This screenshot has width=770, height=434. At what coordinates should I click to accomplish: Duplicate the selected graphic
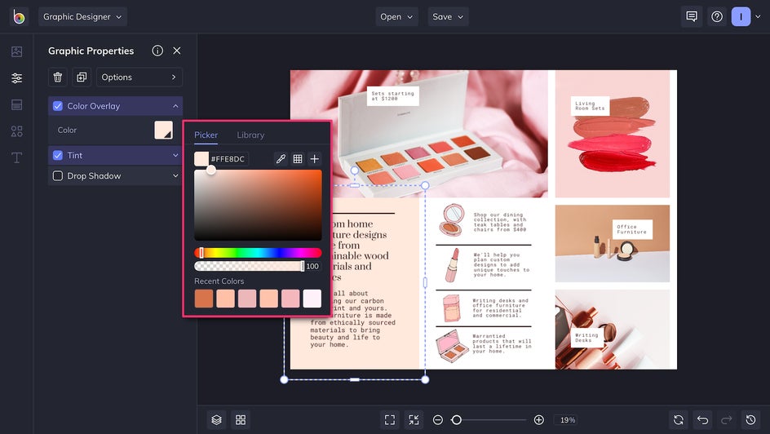point(82,77)
